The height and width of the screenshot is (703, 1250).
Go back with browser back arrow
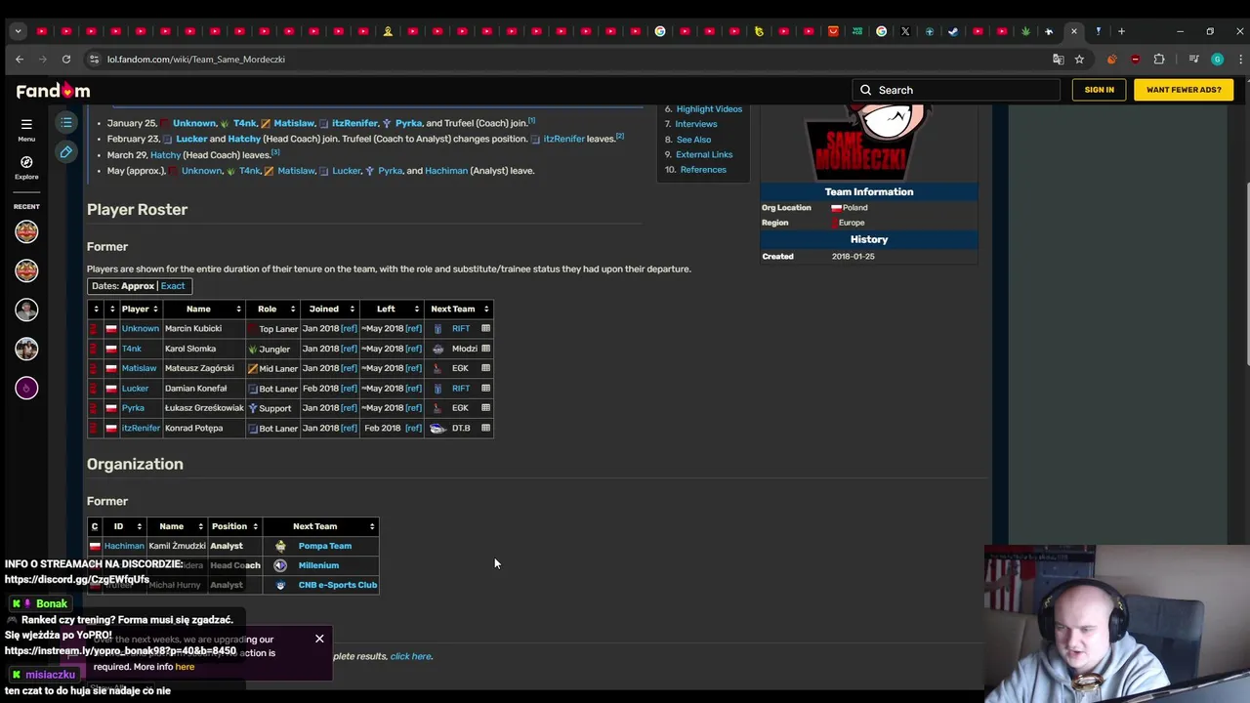[x=20, y=59]
